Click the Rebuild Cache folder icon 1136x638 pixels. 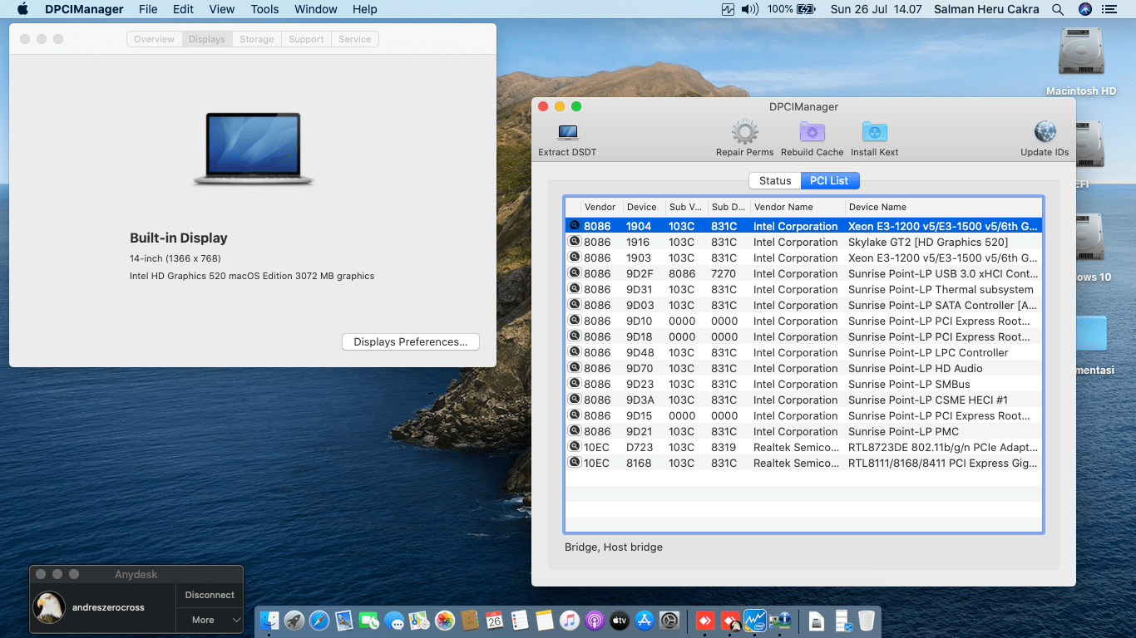tap(812, 133)
